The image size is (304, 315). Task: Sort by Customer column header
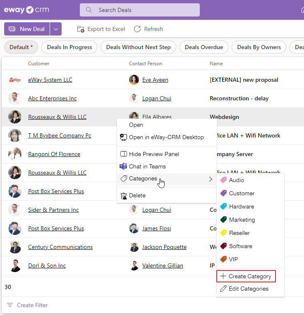click(38, 64)
